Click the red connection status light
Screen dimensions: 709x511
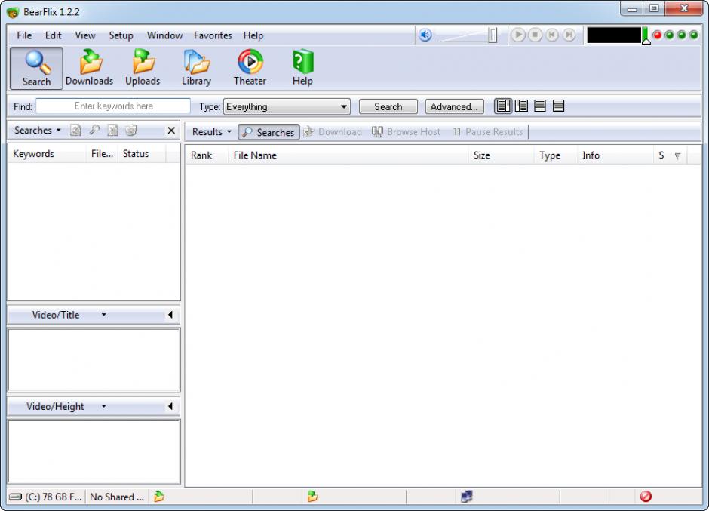[x=658, y=35]
